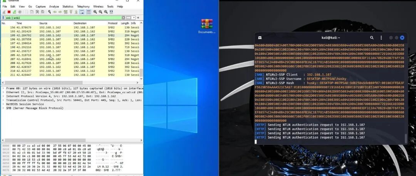416x176 pixels.
Task: Expand the Frame 60 details row
Action: click(3, 88)
